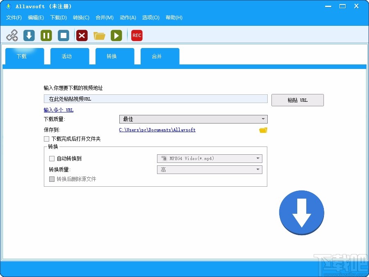Open the 转换质量 dropdown showing 高
This screenshot has width=369, height=277.
point(210,169)
